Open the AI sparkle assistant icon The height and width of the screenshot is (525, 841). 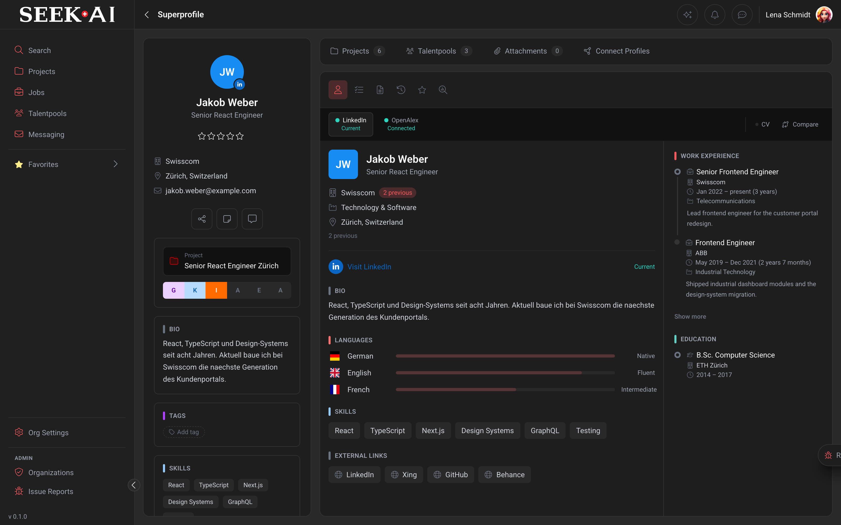point(687,15)
